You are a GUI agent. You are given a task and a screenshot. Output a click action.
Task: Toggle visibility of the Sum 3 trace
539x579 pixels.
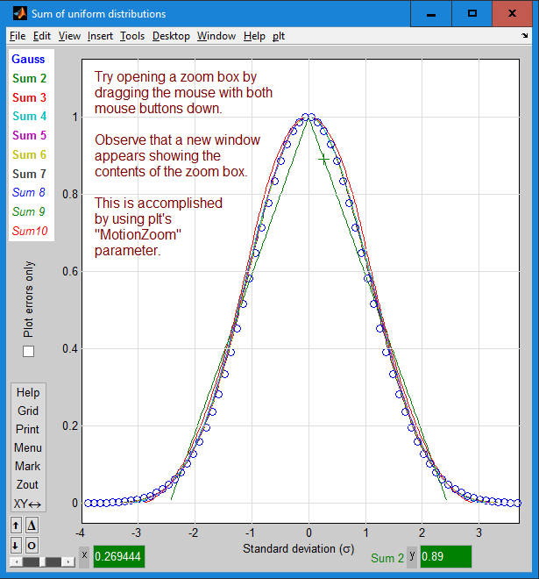click(x=29, y=97)
